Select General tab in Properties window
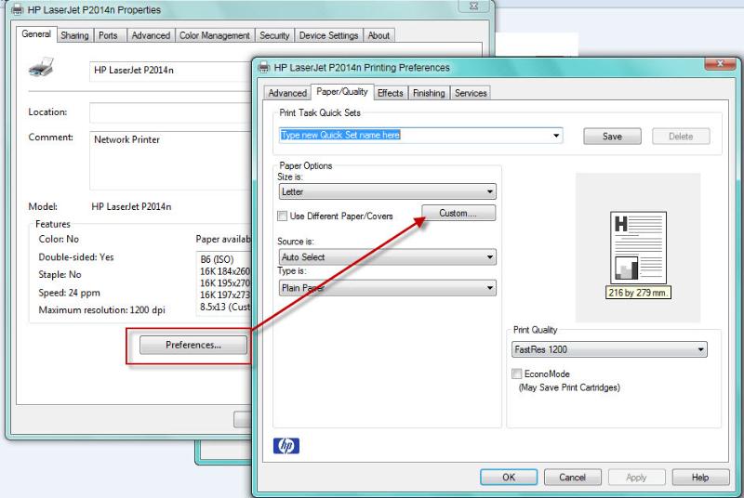The height and width of the screenshot is (498, 744). pos(36,34)
